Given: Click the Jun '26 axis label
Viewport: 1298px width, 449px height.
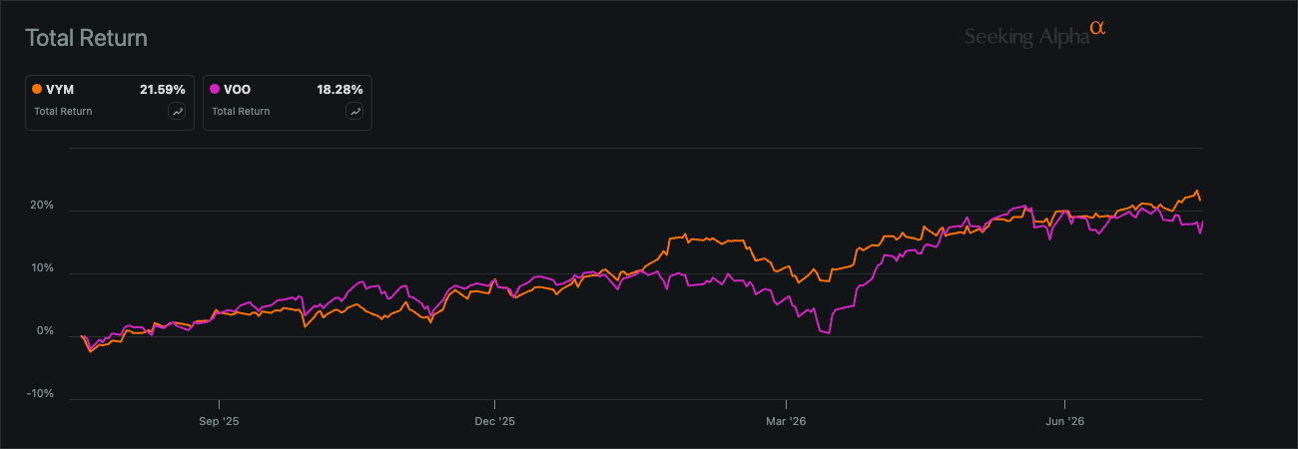Looking at the screenshot, I should pos(1064,422).
